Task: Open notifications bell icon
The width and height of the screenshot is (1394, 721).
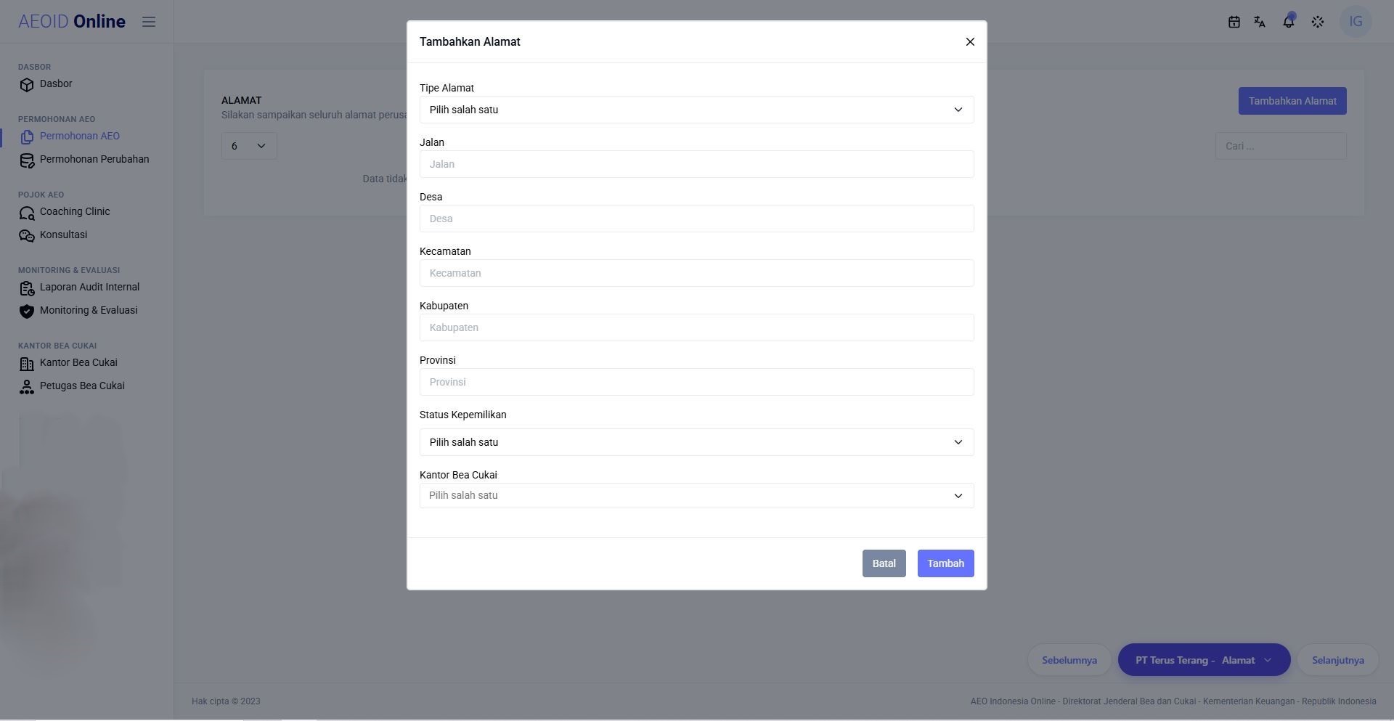Action: click(x=1289, y=22)
